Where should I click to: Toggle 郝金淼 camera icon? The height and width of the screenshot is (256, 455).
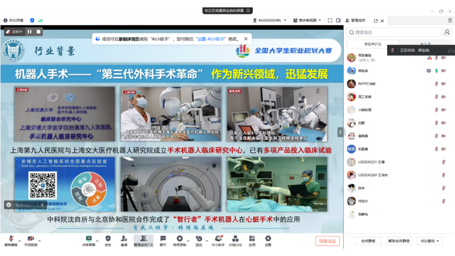(x=444, y=71)
